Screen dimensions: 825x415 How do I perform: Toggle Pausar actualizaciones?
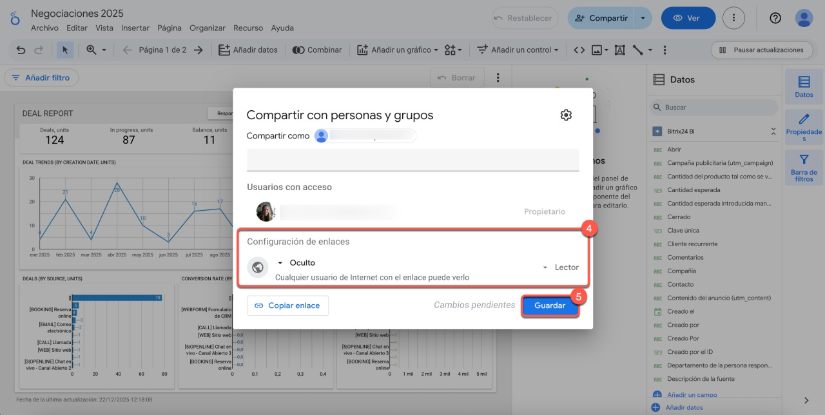point(761,50)
